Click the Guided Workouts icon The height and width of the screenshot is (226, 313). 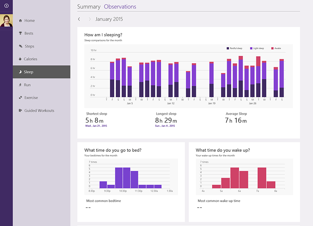(20, 111)
